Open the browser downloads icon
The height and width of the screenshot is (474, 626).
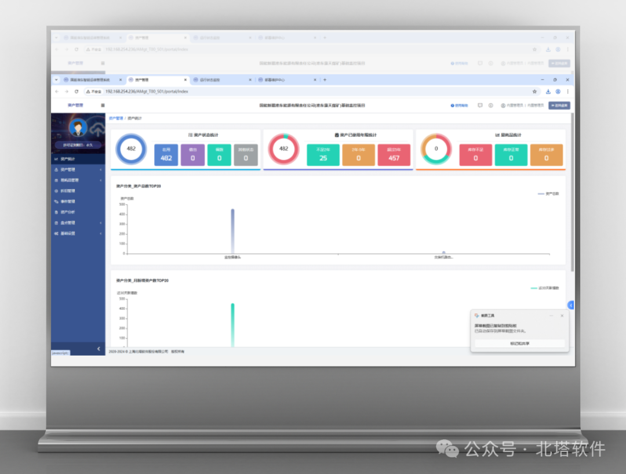pos(548,92)
